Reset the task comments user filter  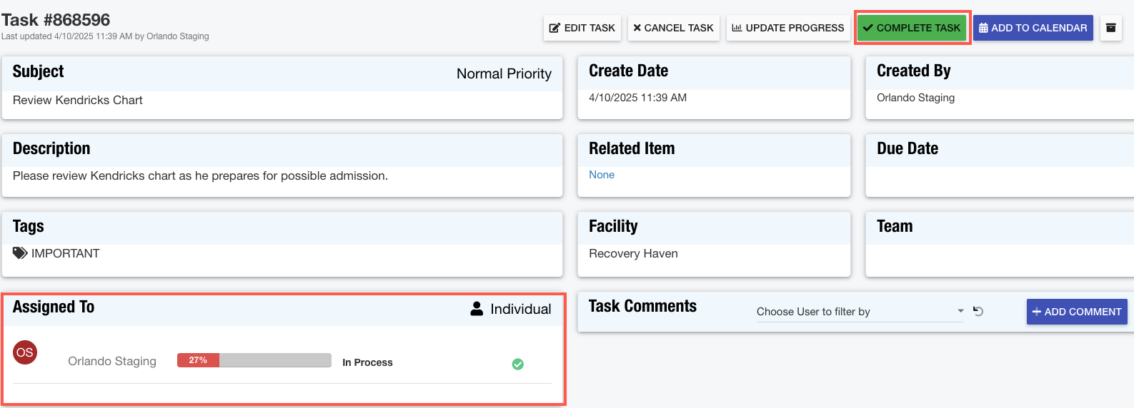pyautogui.click(x=978, y=312)
